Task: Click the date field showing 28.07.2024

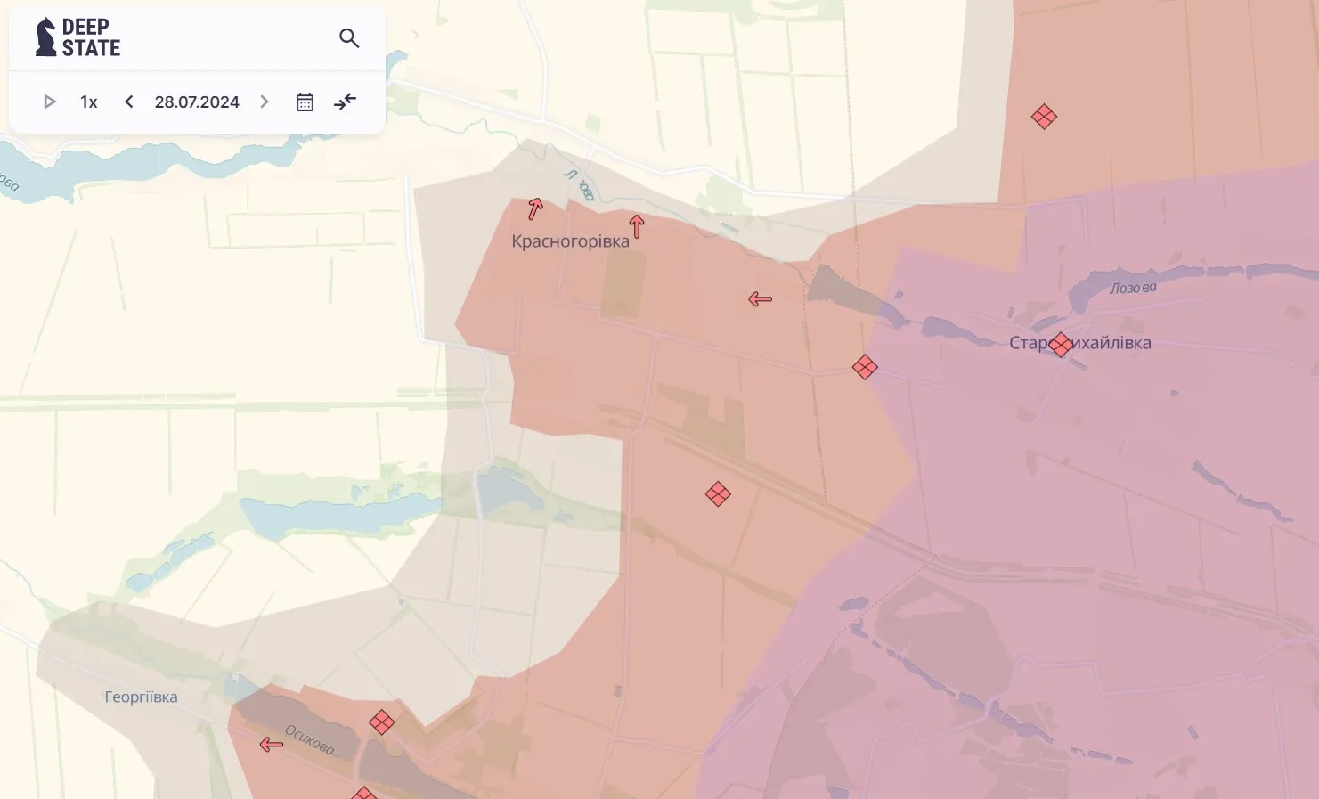Action: [197, 102]
